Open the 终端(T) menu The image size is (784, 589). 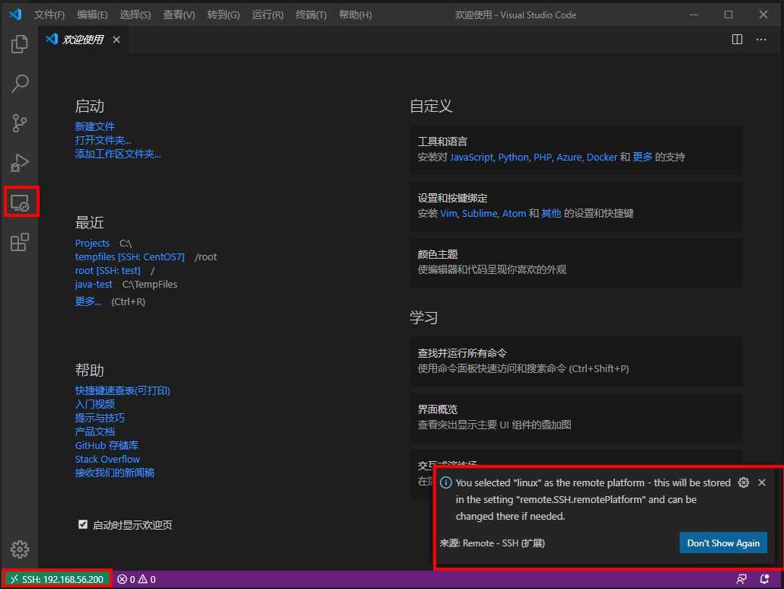point(311,15)
